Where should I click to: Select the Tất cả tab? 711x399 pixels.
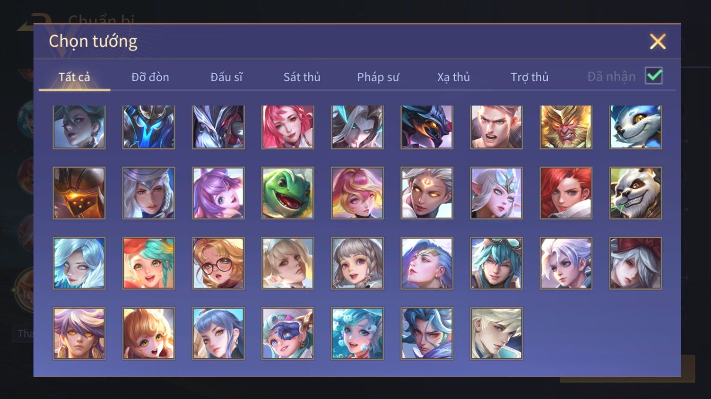click(x=74, y=77)
